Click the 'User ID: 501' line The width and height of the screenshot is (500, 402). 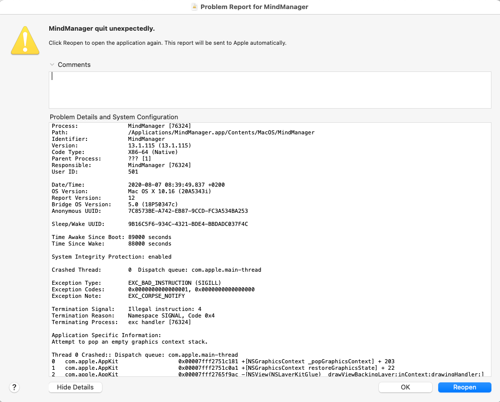95,172
